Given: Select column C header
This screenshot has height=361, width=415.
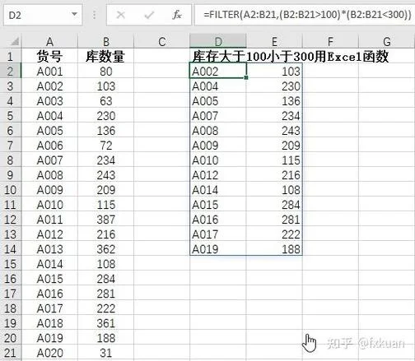Looking at the screenshot, I should (162, 42).
